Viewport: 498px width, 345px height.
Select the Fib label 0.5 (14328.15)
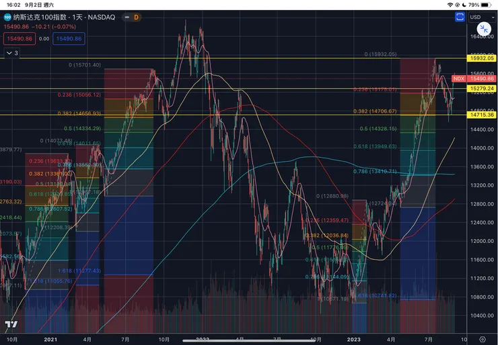(x=378, y=129)
